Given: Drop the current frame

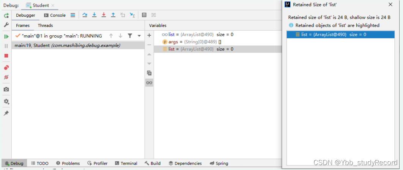Looking at the screenshot, I should pyautogui.click(x=123, y=15).
